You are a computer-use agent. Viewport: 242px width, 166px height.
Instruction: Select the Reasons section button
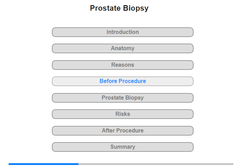coord(123,65)
